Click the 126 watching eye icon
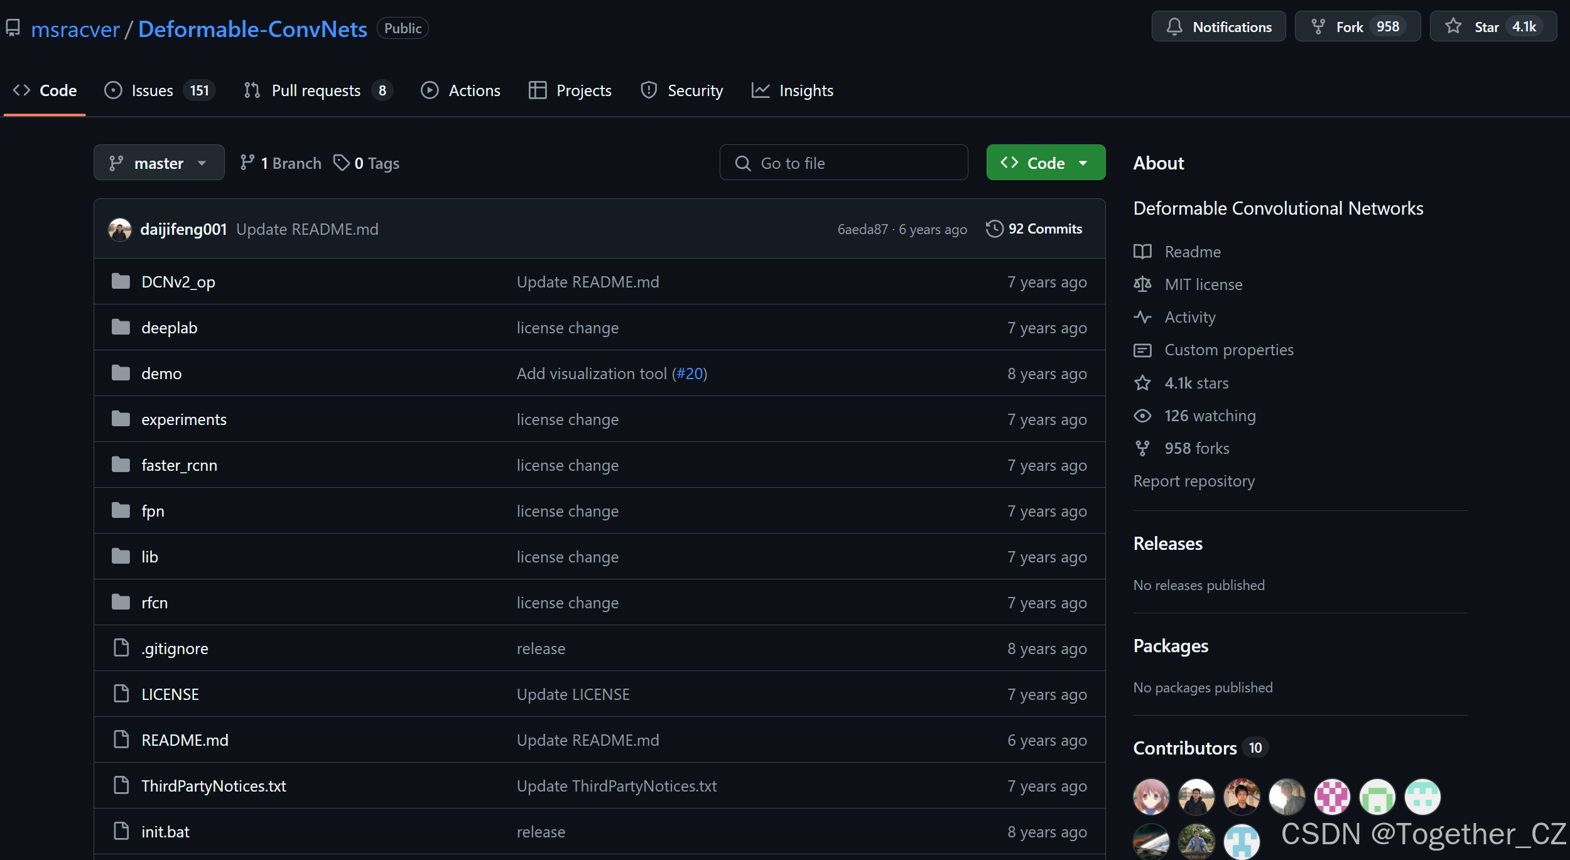 tap(1142, 416)
